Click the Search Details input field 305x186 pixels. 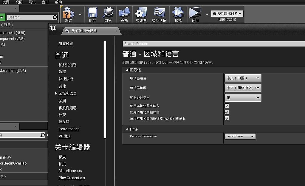213,44
